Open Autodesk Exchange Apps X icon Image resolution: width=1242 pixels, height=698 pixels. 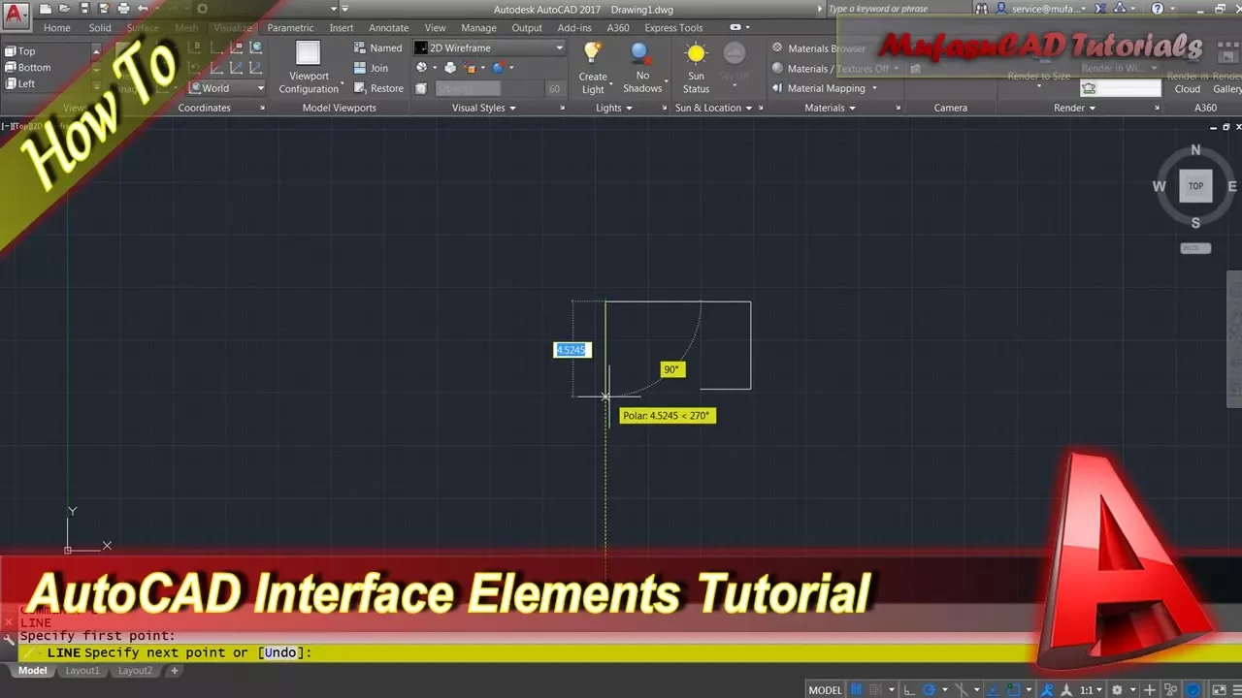[x=1100, y=9]
